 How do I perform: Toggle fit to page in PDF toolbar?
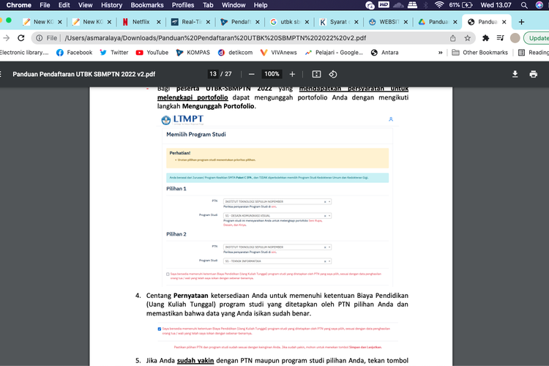pyautogui.click(x=316, y=74)
